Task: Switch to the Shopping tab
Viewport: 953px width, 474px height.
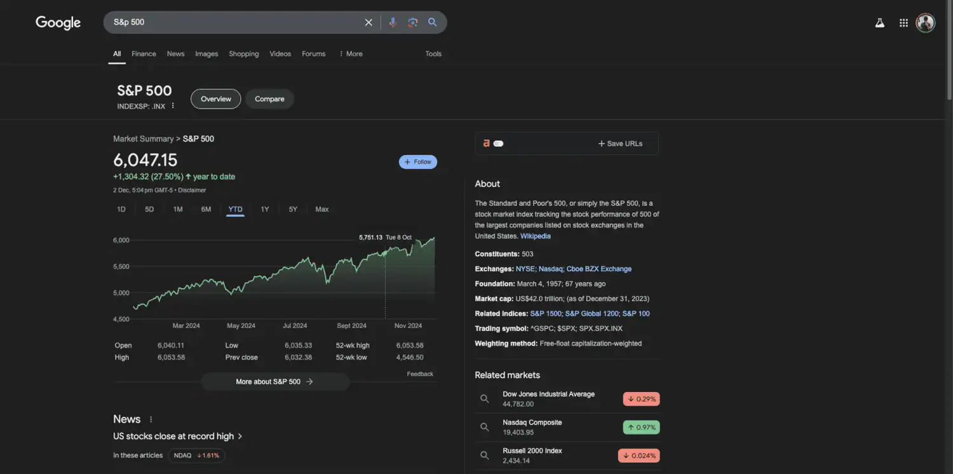Action: pos(244,54)
